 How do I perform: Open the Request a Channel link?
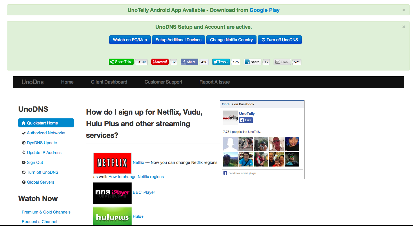39,222
